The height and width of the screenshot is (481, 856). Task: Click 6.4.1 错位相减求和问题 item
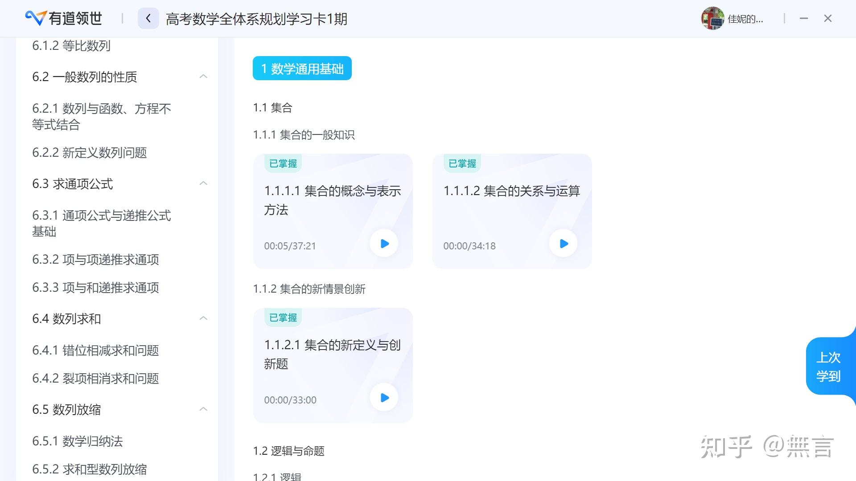pyautogui.click(x=96, y=350)
